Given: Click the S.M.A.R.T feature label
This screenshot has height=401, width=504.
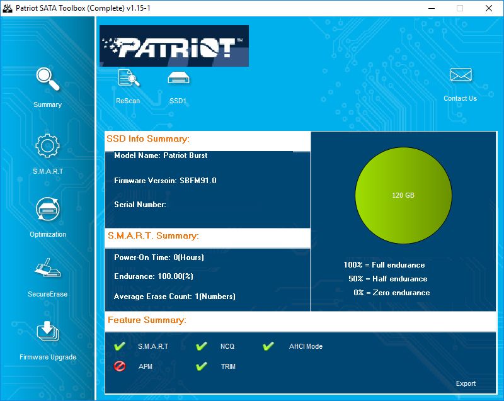Looking at the screenshot, I should pos(153,346).
